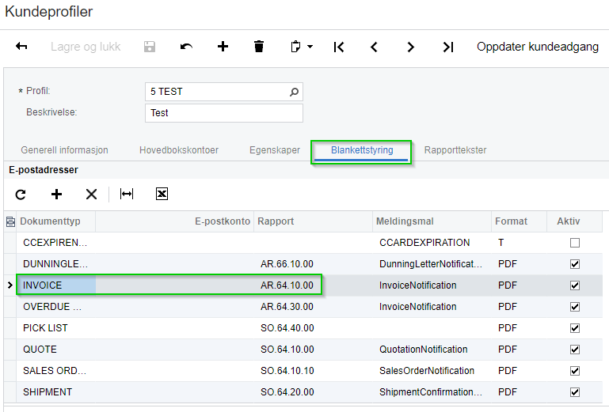Screen dimensions: 609x412
Task: Toggle Aktiv checkbox for DUNNINGLE row
Action: pyautogui.click(x=575, y=264)
